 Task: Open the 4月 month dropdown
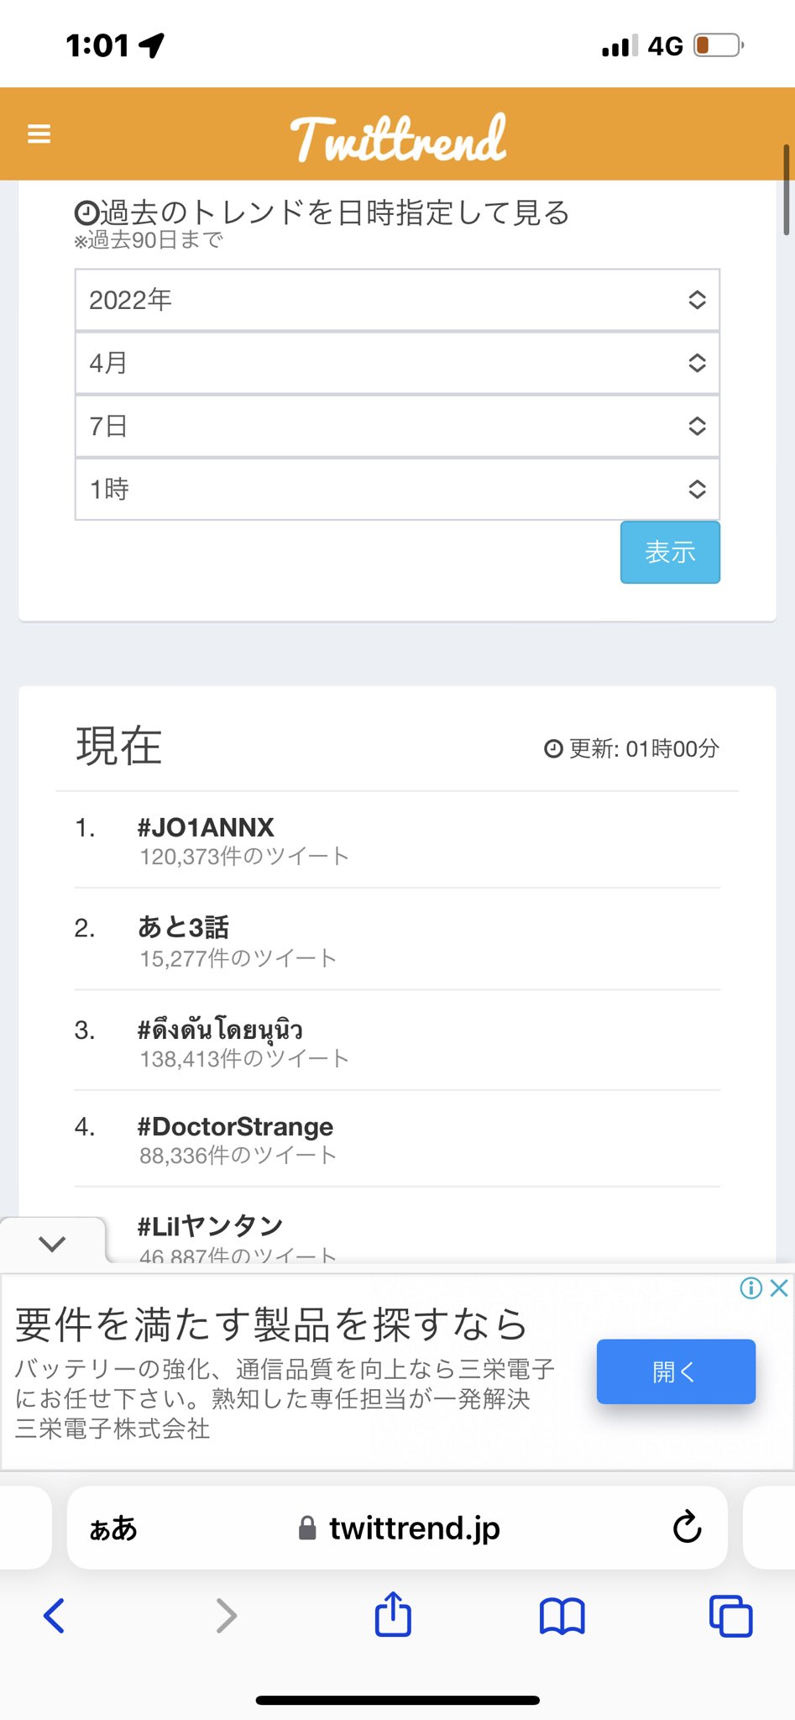397,363
